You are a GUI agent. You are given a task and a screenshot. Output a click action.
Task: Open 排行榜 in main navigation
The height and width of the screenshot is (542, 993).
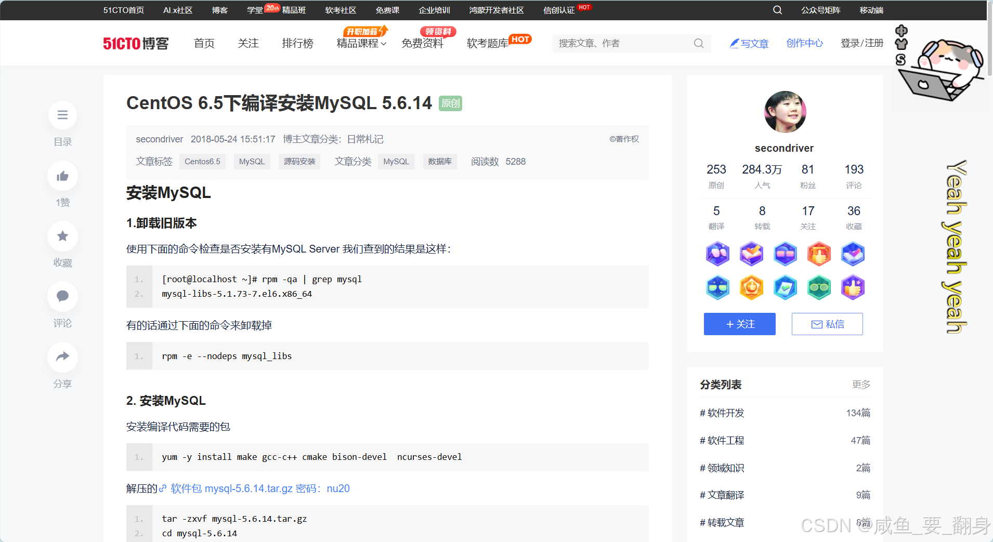(x=297, y=43)
